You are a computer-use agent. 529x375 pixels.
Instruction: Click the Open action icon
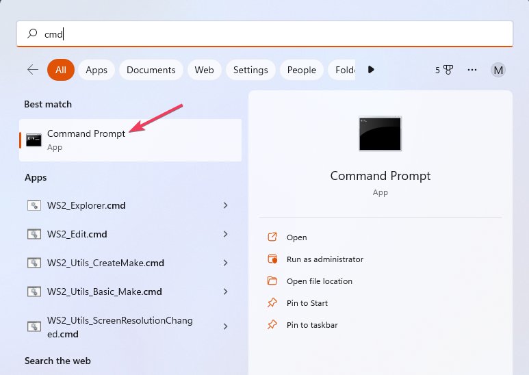(x=272, y=237)
